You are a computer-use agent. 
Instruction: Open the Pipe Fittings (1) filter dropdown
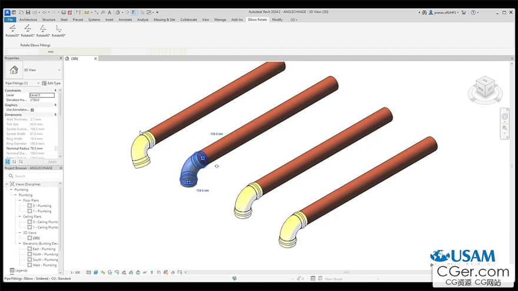pyautogui.click(x=39, y=83)
